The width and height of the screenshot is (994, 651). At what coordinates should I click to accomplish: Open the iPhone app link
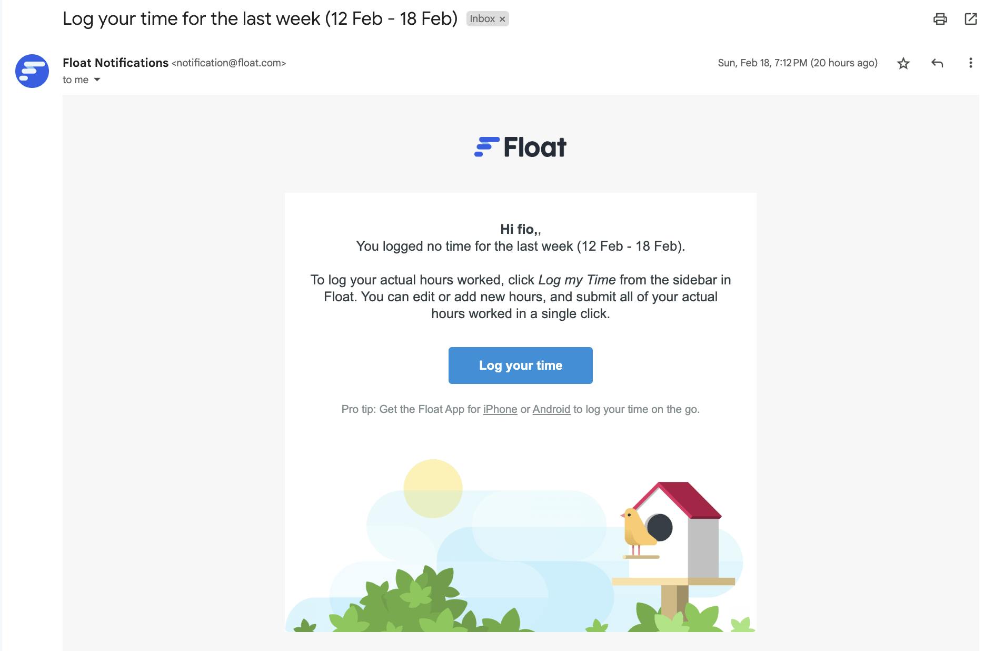click(x=500, y=409)
